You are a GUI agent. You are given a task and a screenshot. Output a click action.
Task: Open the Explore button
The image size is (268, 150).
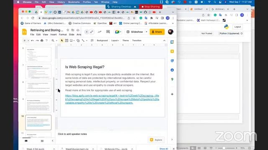pyautogui.click(x=156, y=140)
